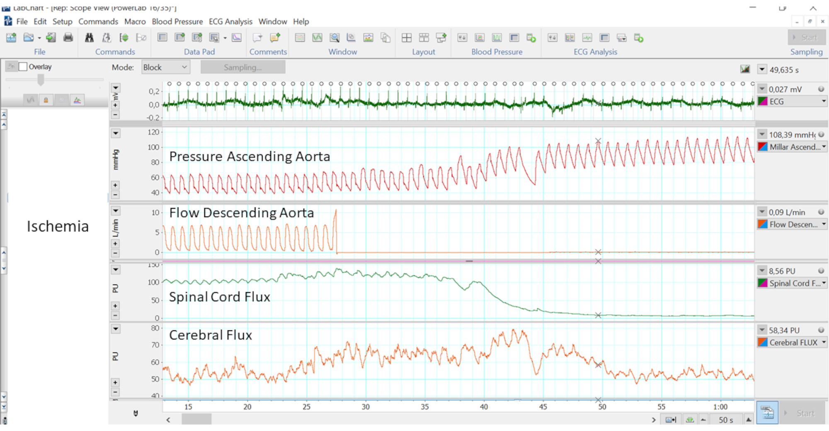The height and width of the screenshot is (431, 829).
Task: Click the binoculars Find icon
Action: point(89,38)
